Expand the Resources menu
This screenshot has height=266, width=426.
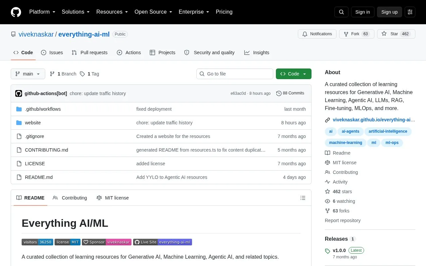(112, 12)
